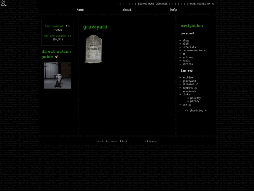Click 'the web' section heading
This screenshot has height=191, width=254.
pos(187,71)
